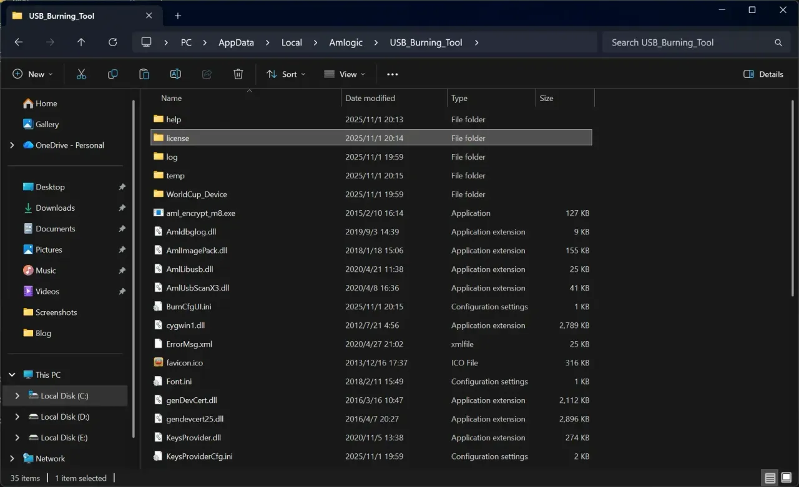Close the USB_Burning_Tool tab
Screen dimensions: 799x487
pos(149,16)
